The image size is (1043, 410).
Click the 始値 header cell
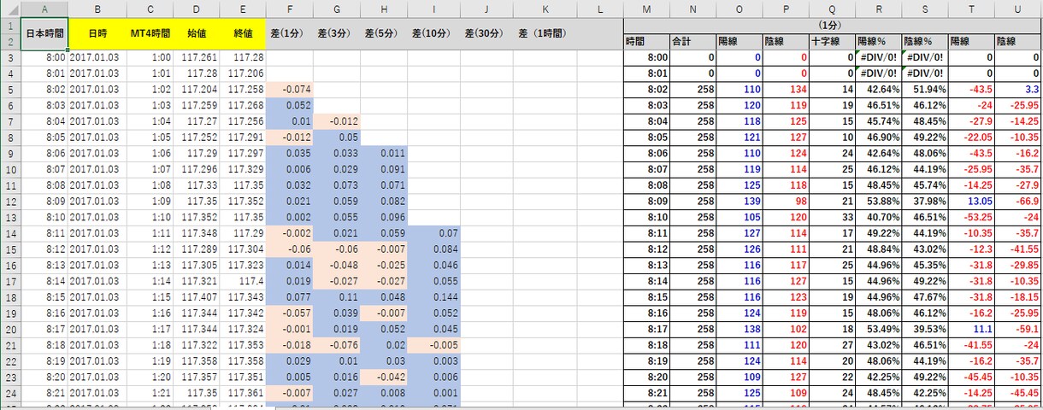pos(196,33)
